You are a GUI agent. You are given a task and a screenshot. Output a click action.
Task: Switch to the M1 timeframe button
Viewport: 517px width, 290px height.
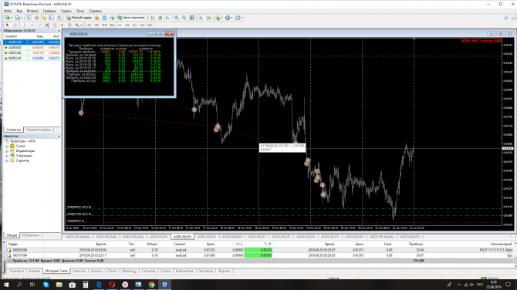pos(89,25)
